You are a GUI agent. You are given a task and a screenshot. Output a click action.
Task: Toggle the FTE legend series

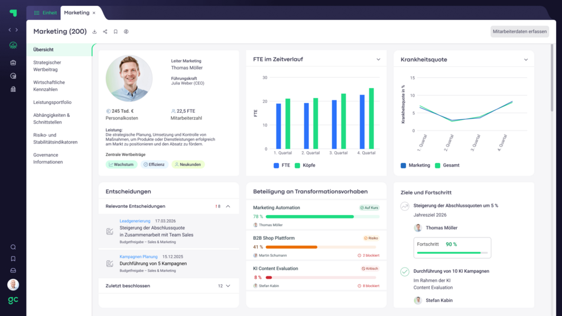click(282, 165)
